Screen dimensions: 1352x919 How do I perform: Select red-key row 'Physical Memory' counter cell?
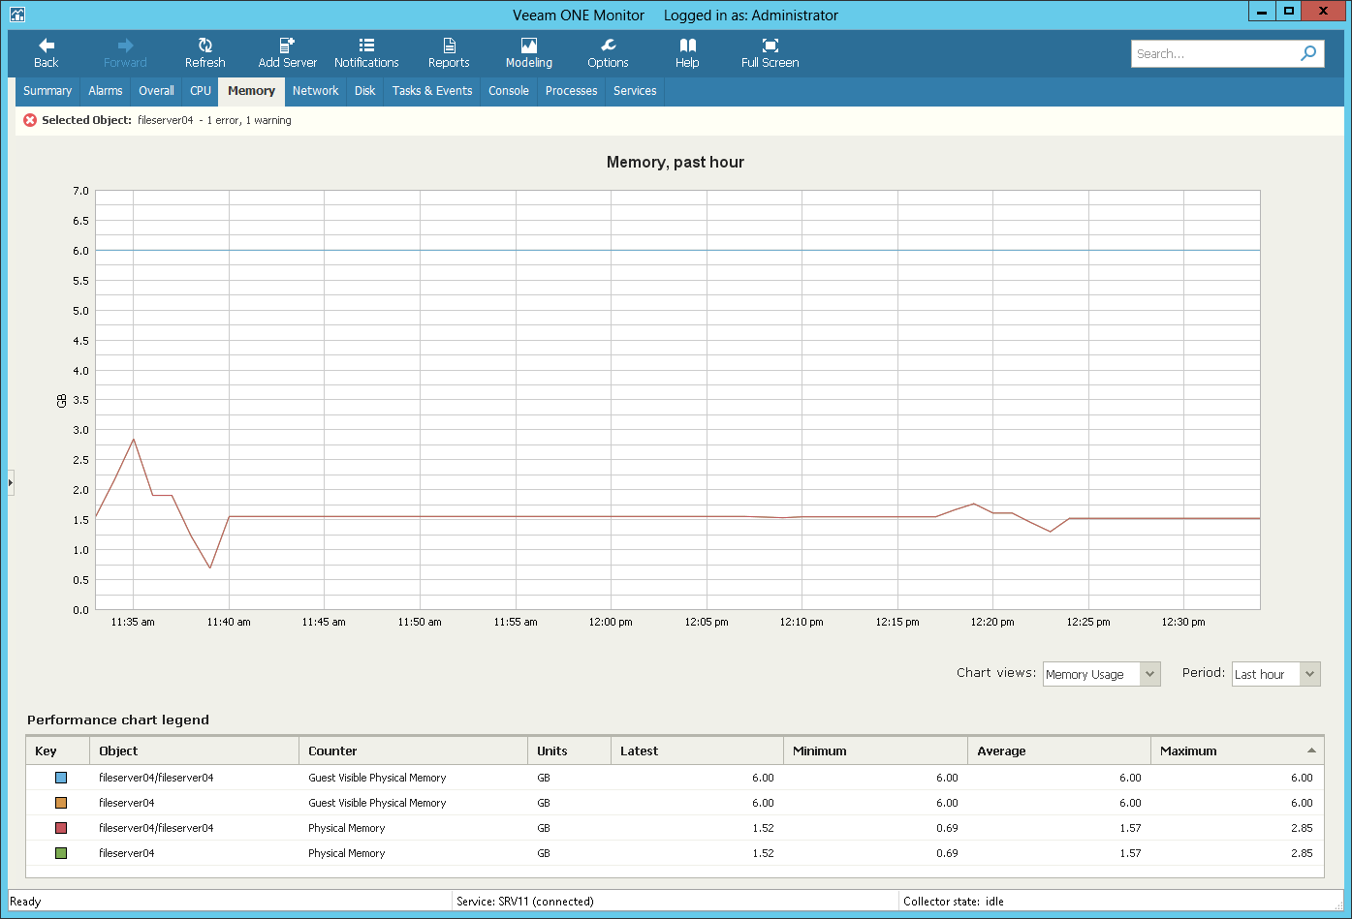pyautogui.click(x=347, y=828)
